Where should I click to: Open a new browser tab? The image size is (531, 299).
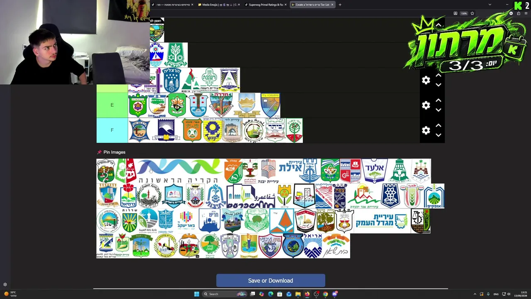coord(340,5)
